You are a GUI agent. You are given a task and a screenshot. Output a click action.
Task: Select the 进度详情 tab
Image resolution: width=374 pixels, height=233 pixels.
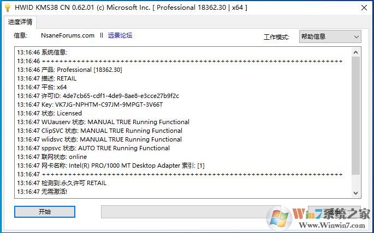pos(20,22)
